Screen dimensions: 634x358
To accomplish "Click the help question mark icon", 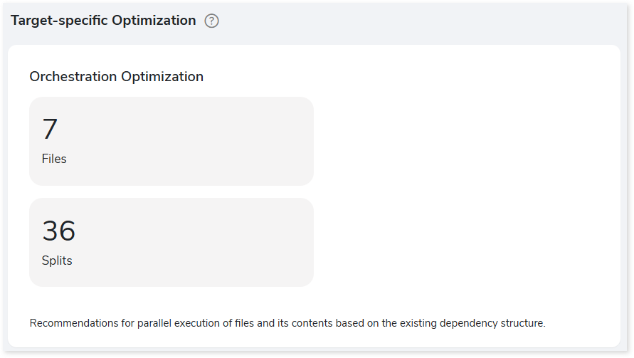I will coord(211,21).
